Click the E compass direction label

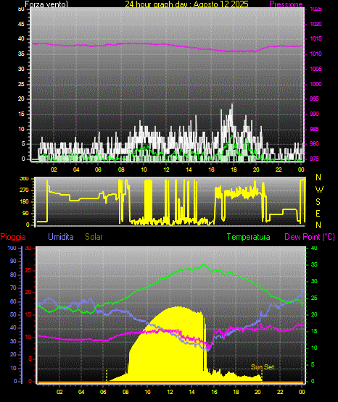(x=318, y=213)
